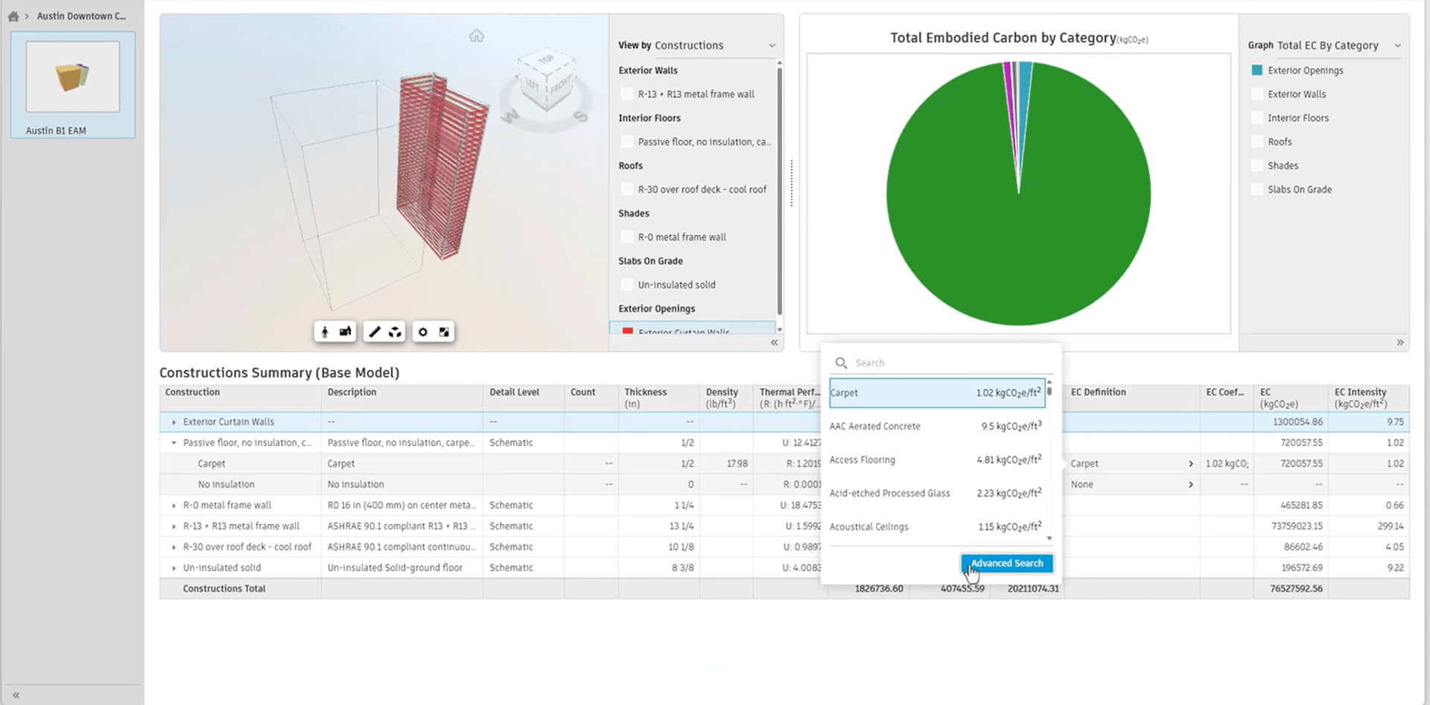Open the View by Constructions dropdown
Screen dimensions: 1430x705
697,45
